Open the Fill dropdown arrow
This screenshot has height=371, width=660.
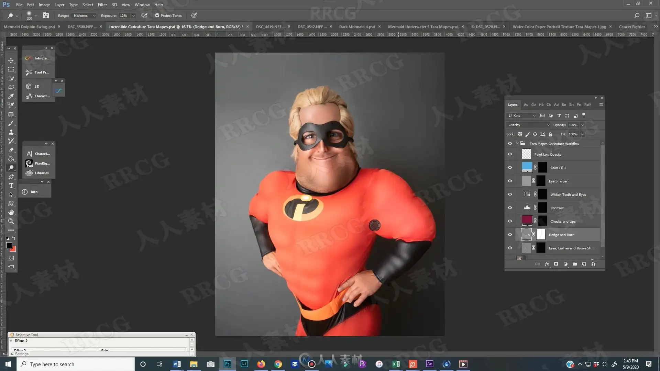point(582,134)
